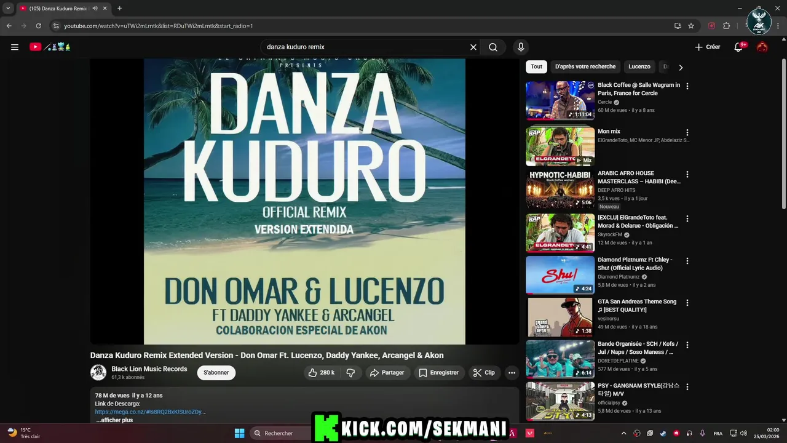Open PSY - GANGNAM STYLE video title
787x443 pixels.
pos(638,389)
